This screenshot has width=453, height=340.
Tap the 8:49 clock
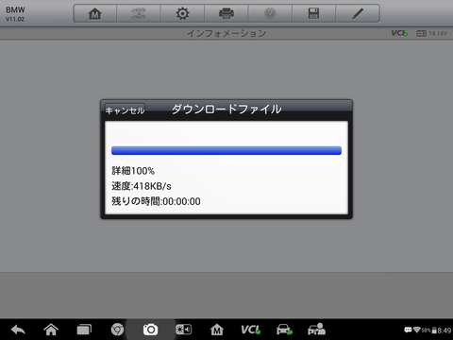coord(445,331)
